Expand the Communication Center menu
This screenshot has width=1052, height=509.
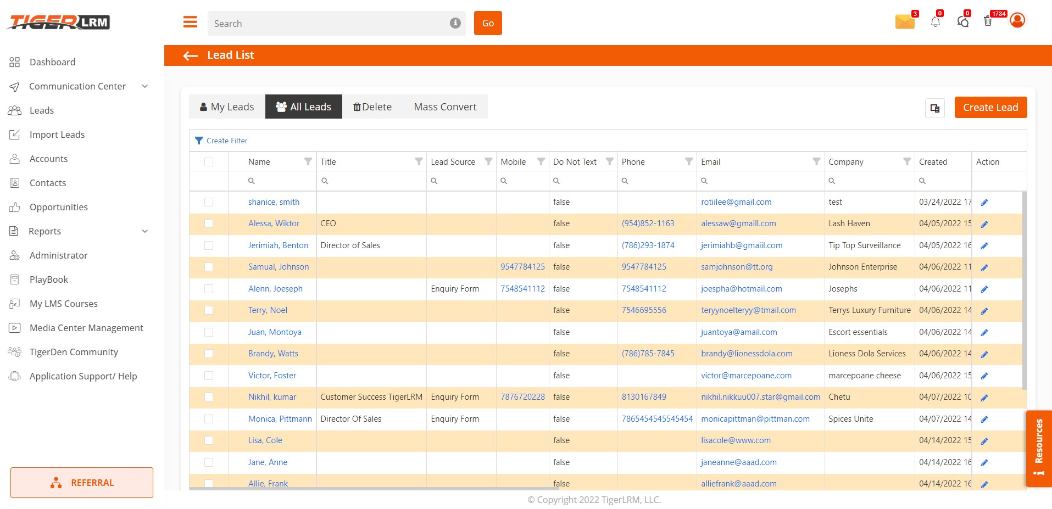[x=145, y=86]
